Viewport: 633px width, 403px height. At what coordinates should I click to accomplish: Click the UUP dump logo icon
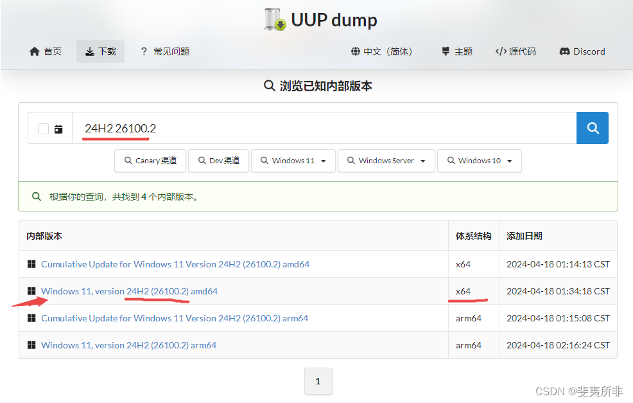[x=275, y=19]
